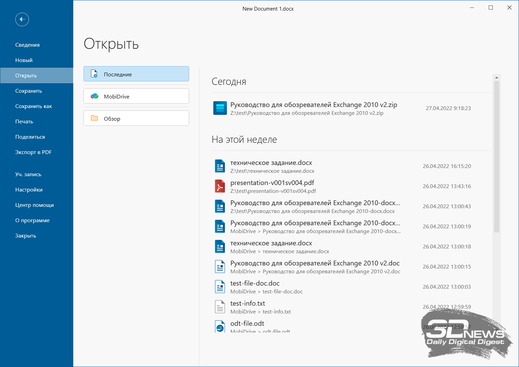Screen dimensions: 519x367
Task: Open odt-file.odt file name
Action: pyautogui.click(x=247, y=323)
